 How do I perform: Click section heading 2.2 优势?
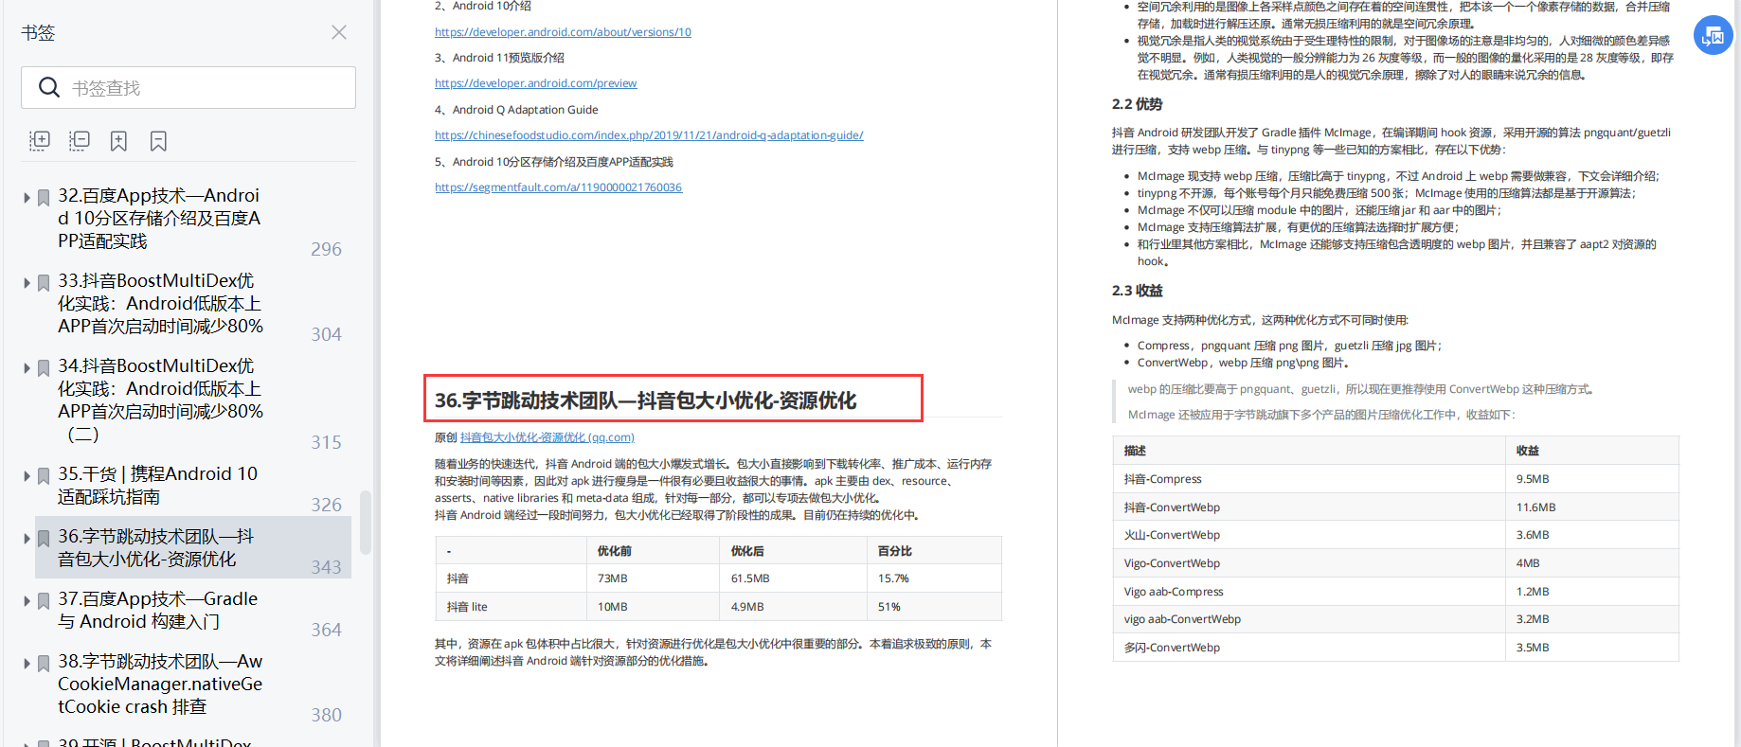click(x=1137, y=104)
